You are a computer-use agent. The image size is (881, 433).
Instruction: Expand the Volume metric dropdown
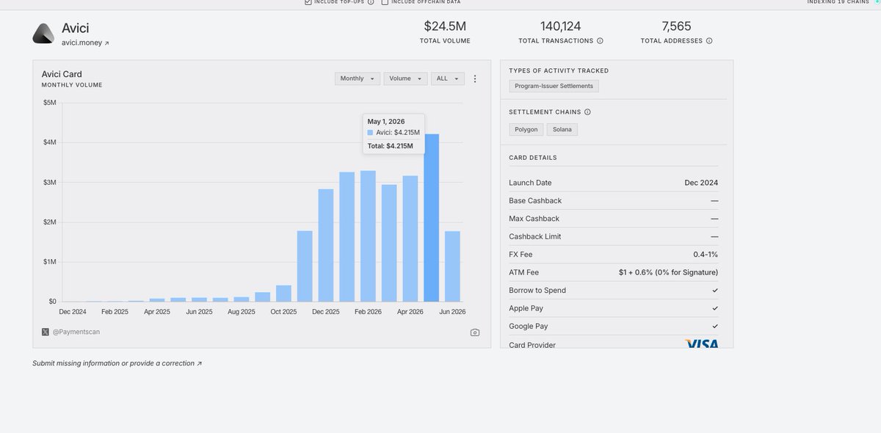coord(405,79)
